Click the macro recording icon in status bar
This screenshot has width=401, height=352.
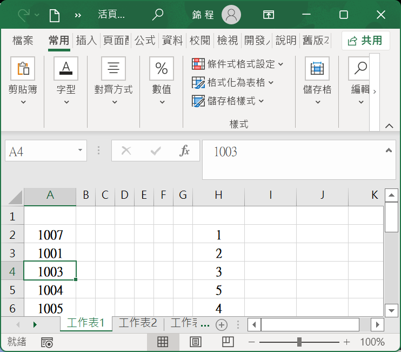[x=47, y=342]
